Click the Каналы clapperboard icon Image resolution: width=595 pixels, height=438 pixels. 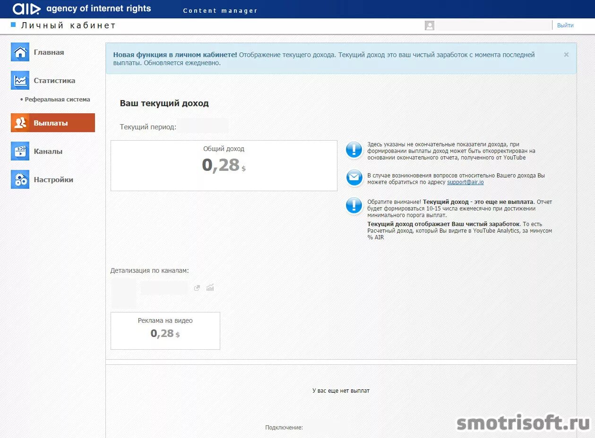click(20, 151)
